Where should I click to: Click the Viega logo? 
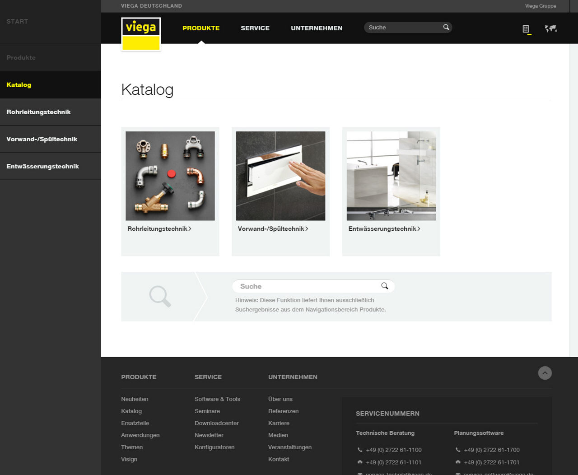coord(141,34)
